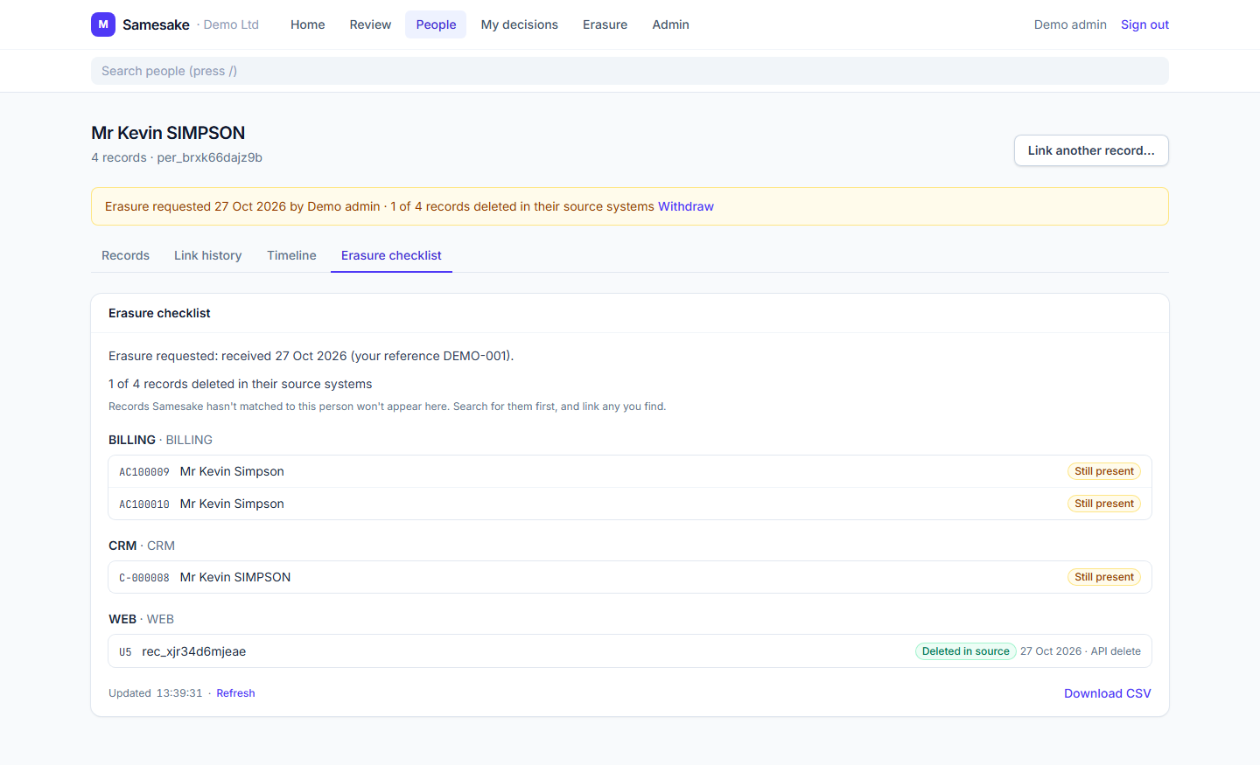Screen dimensions: 1260x765
Task: Click the reference DEMO-001 request line
Action: pos(311,356)
